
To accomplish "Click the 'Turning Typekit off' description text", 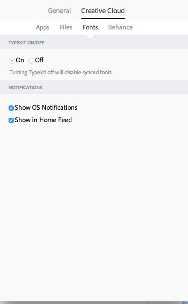I will (x=61, y=73).
